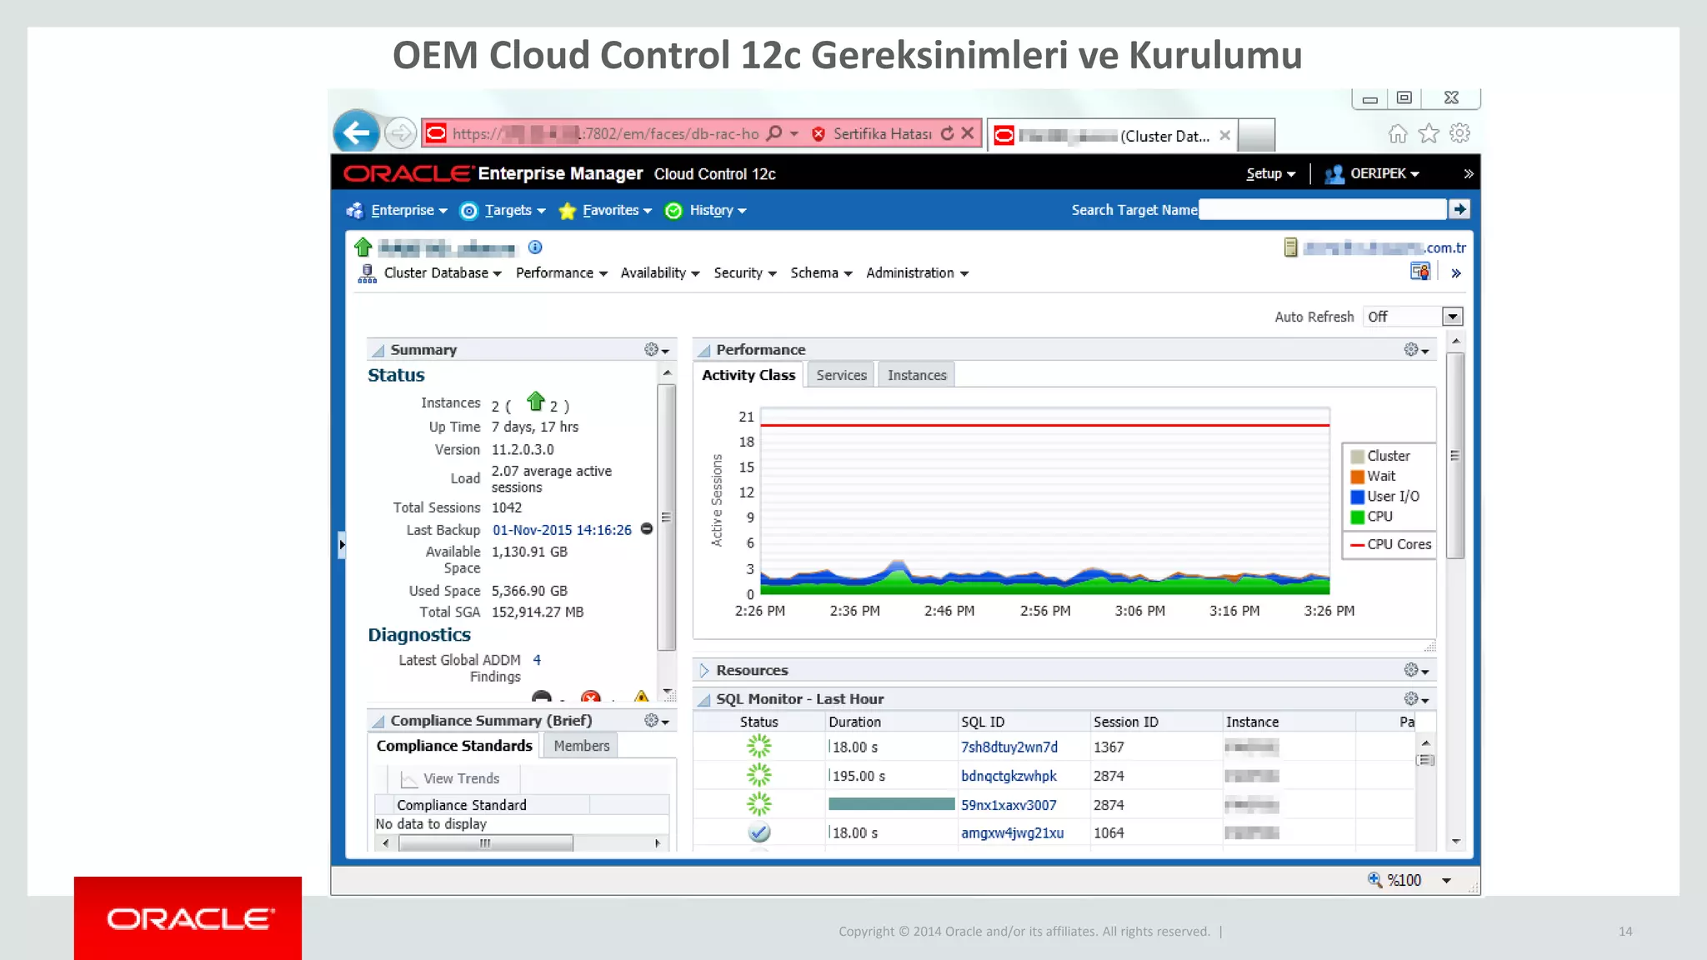Screen dimensions: 1707x960
Task: Click the CPU legend green swatch
Action: 1357,517
